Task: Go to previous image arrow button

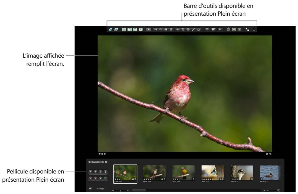Action: point(101,172)
